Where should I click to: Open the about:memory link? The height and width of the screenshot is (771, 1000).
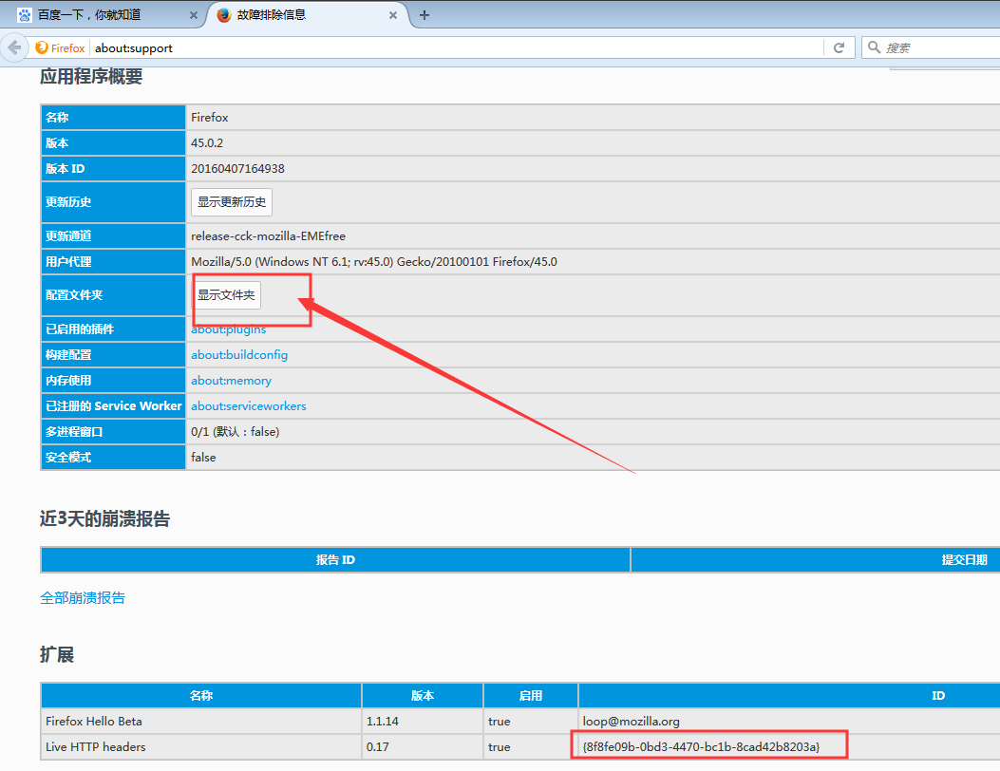coord(231,380)
